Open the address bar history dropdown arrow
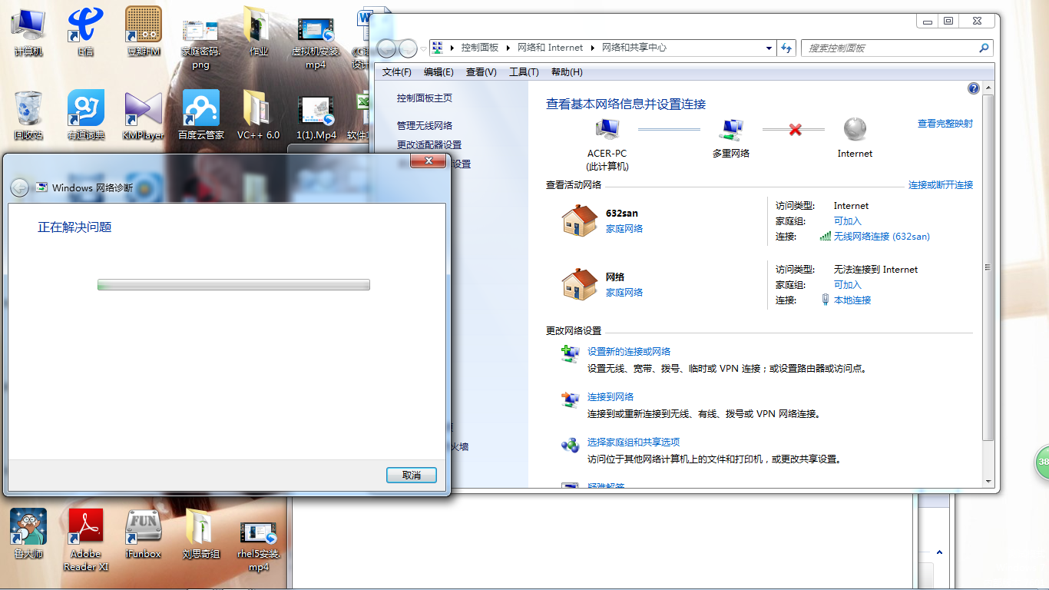Image resolution: width=1049 pixels, height=590 pixels. (x=769, y=48)
